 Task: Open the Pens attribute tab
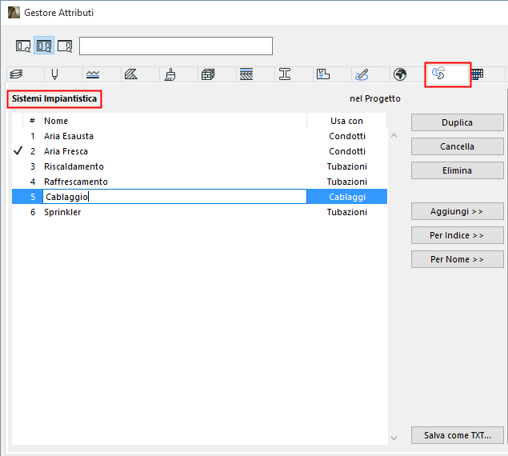(x=54, y=74)
